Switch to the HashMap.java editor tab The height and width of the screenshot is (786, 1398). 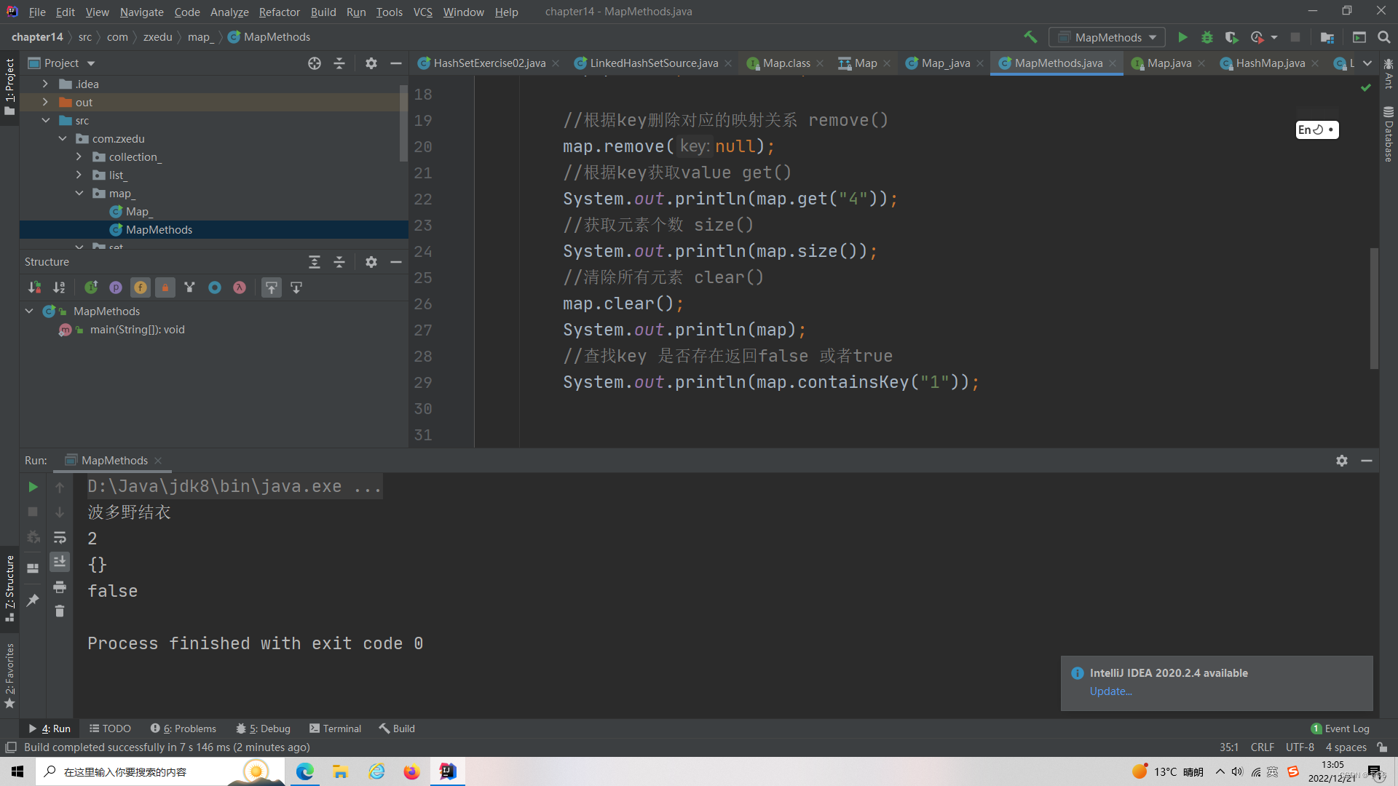(1269, 63)
